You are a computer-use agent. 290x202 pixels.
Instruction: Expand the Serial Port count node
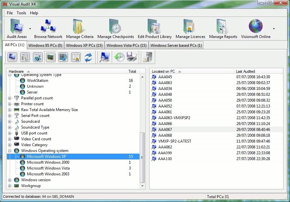point(10,116)
